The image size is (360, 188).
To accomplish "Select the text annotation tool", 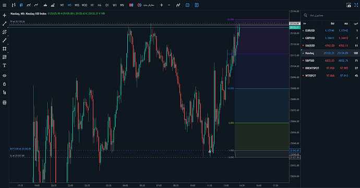I will (x=4, y=66).
